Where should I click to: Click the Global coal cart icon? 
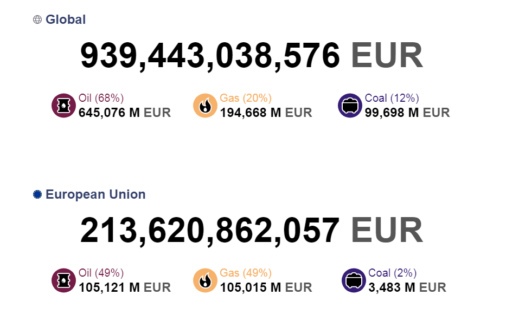[x=350, y=106]
